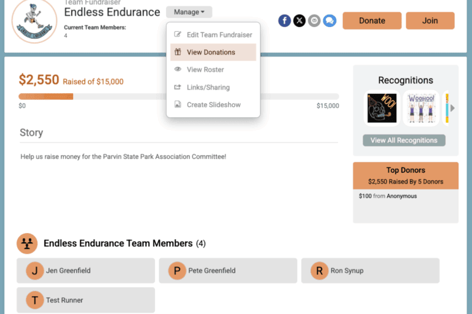This screenshot has height=314, width=472.
Task: Click the P avatar for Pete Greenfield
Action: 177,270
